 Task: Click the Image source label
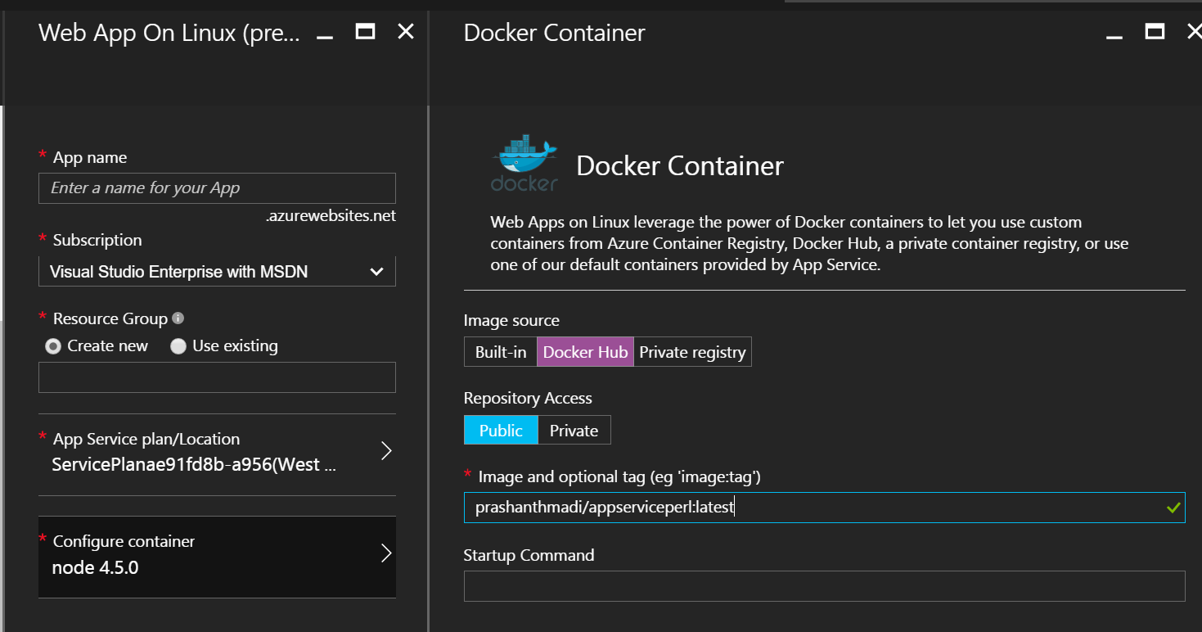click(511, 320)
